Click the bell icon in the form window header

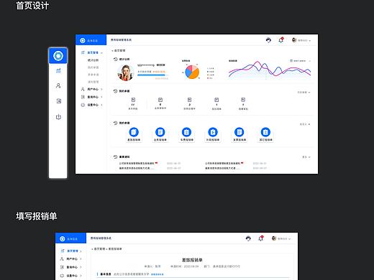point(261,238)
